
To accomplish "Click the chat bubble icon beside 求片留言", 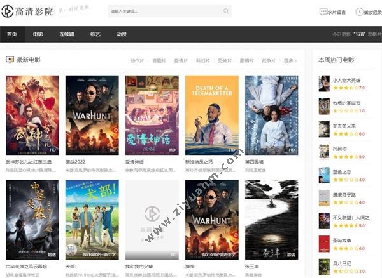I will (x=323, y=11).
